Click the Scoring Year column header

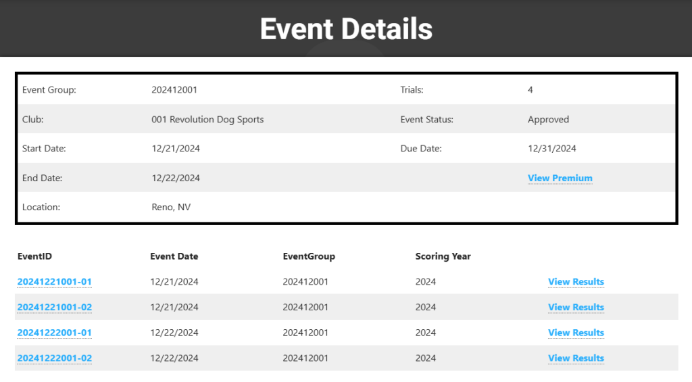(443, 256)
